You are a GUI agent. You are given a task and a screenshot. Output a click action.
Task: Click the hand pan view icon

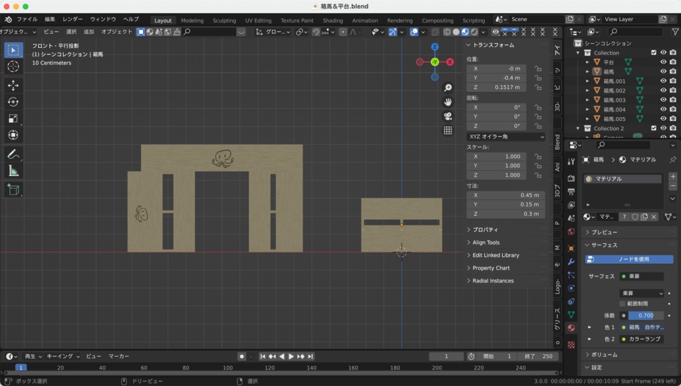pyautogui.click(x=448, y=102)
